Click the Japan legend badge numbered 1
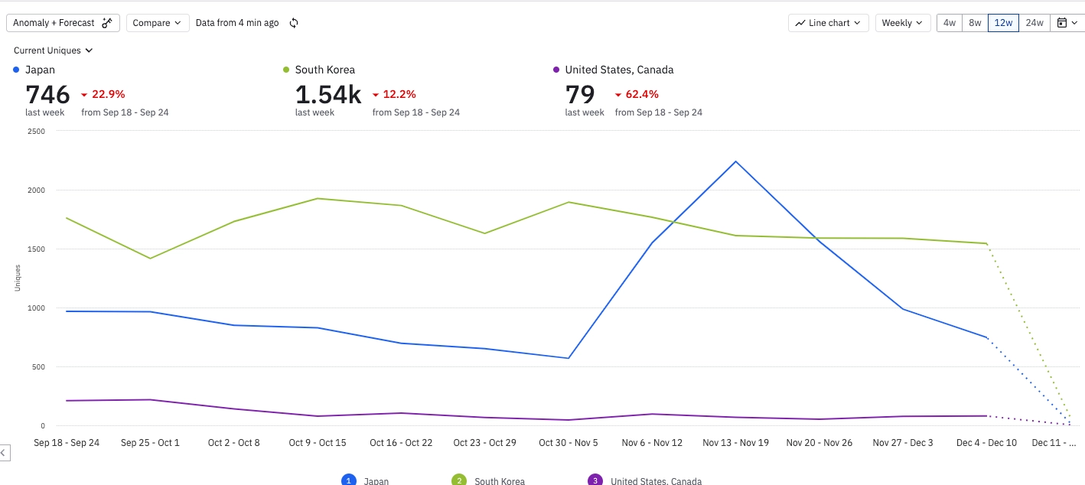The height and width of the screenshot is (485, 1085). (x=349, y=480)
